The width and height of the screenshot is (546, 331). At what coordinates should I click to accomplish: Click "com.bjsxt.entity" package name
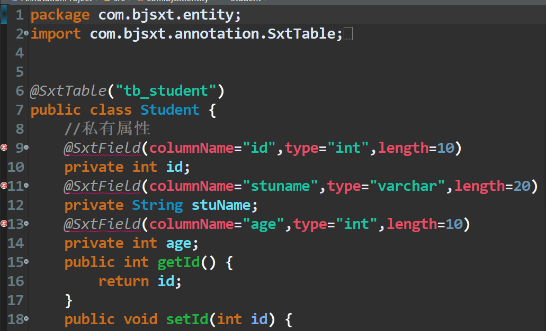point(166,15)
